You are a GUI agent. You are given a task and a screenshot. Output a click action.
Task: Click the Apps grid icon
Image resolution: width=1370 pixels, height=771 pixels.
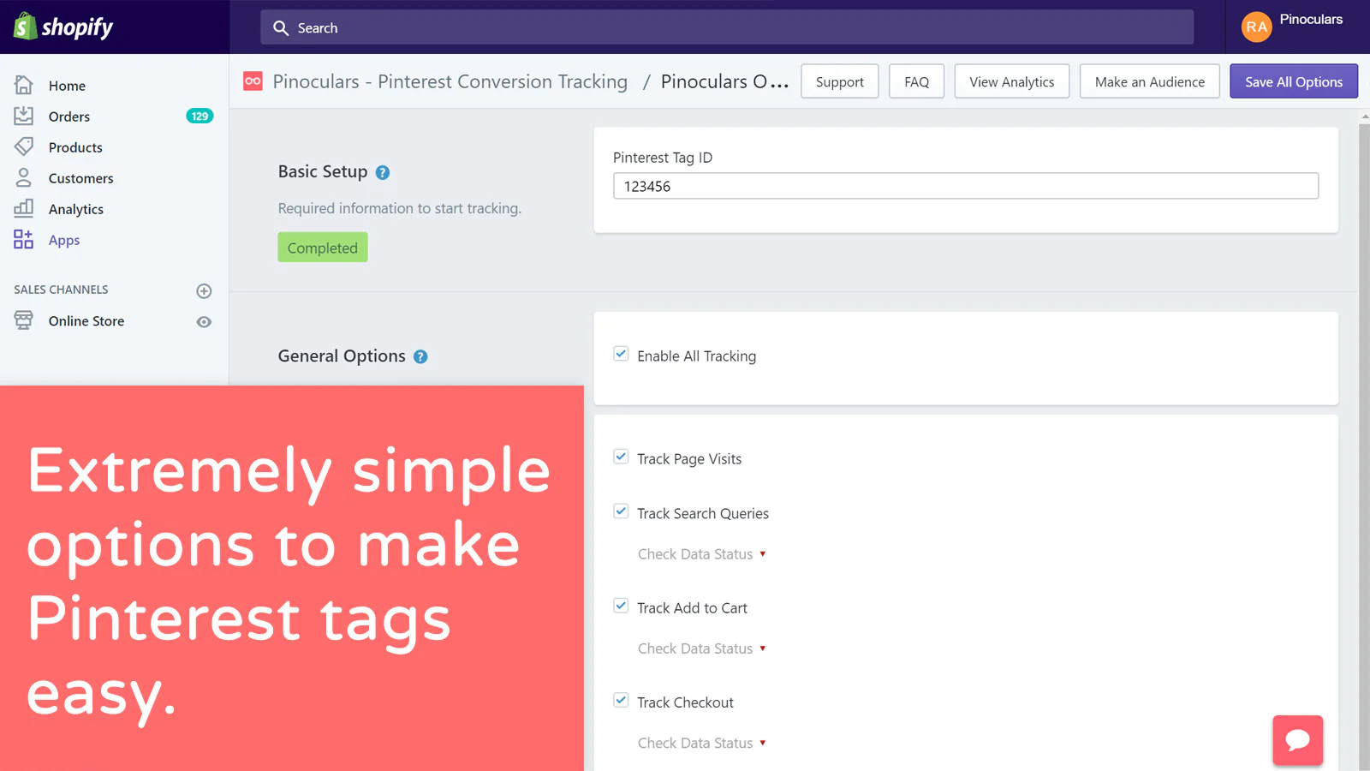click(24, 239)
